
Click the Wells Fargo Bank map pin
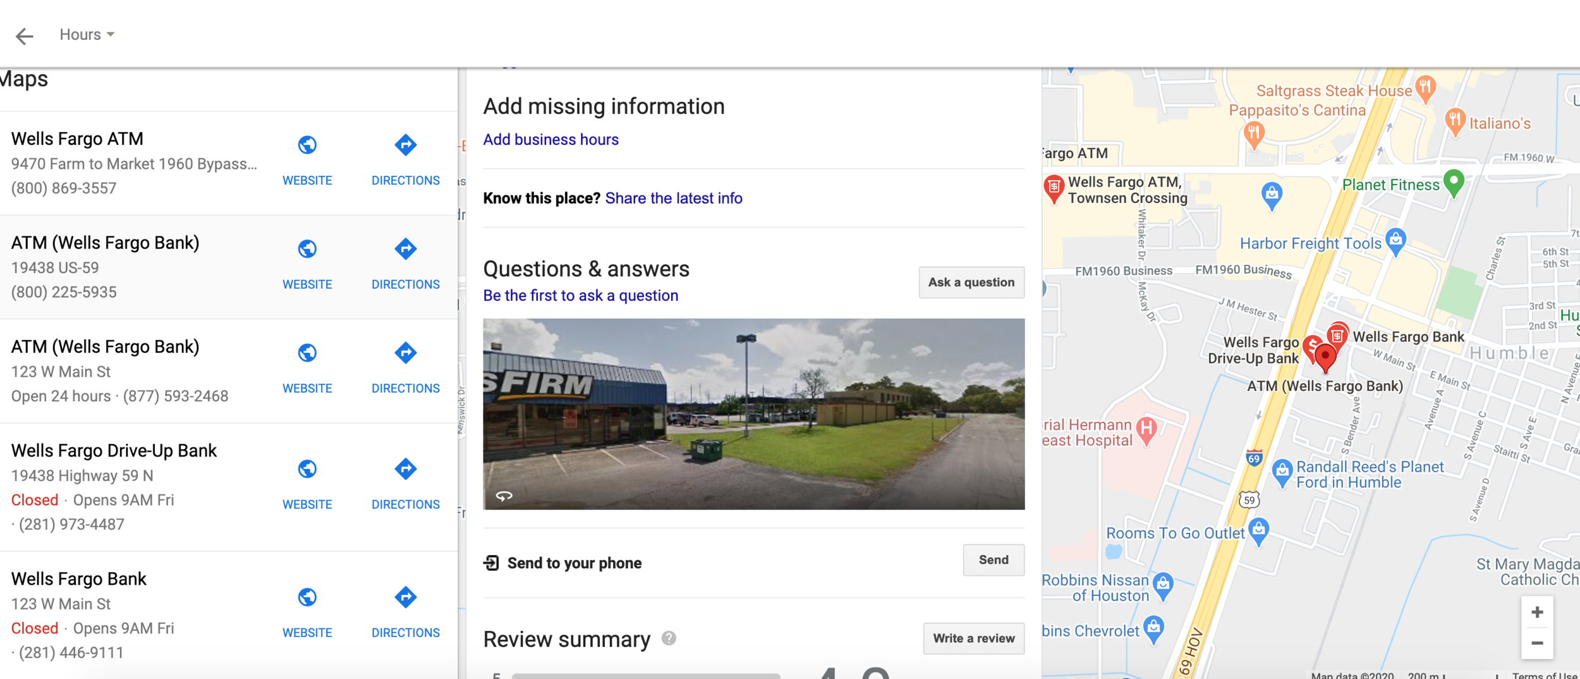coord(1337,335)
